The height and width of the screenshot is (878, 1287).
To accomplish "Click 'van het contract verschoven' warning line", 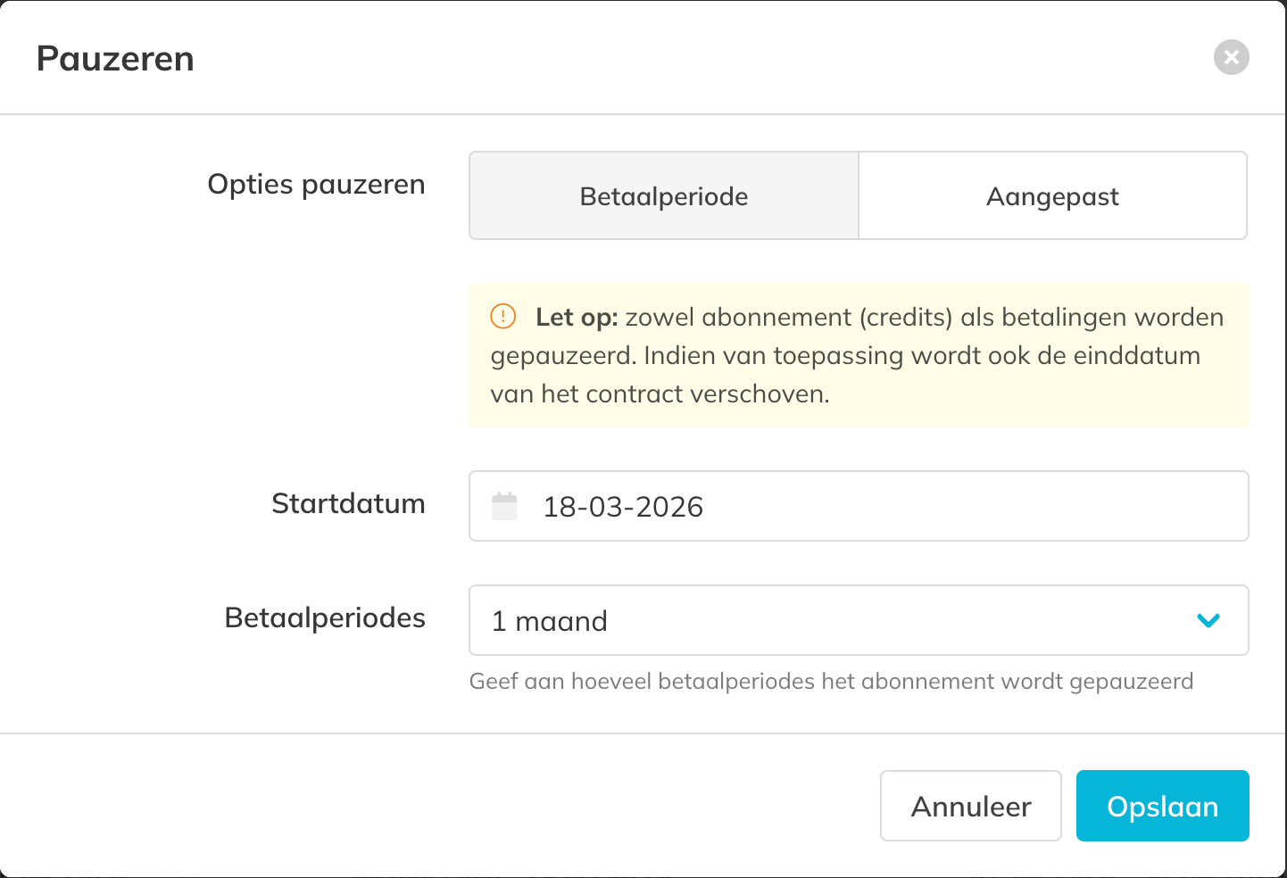I will coord(660,394).
